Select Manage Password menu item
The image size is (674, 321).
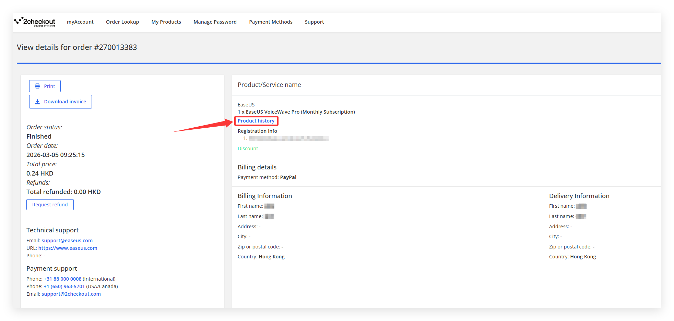pyautogui.click(x=215, y=22)
